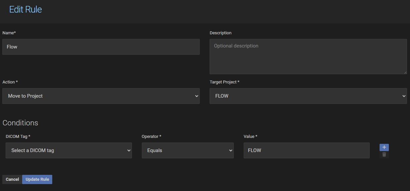Grab the Description box resize handle
Viewport: 410px width, 191px height.
pyautogui.click(x=405, y=72)
